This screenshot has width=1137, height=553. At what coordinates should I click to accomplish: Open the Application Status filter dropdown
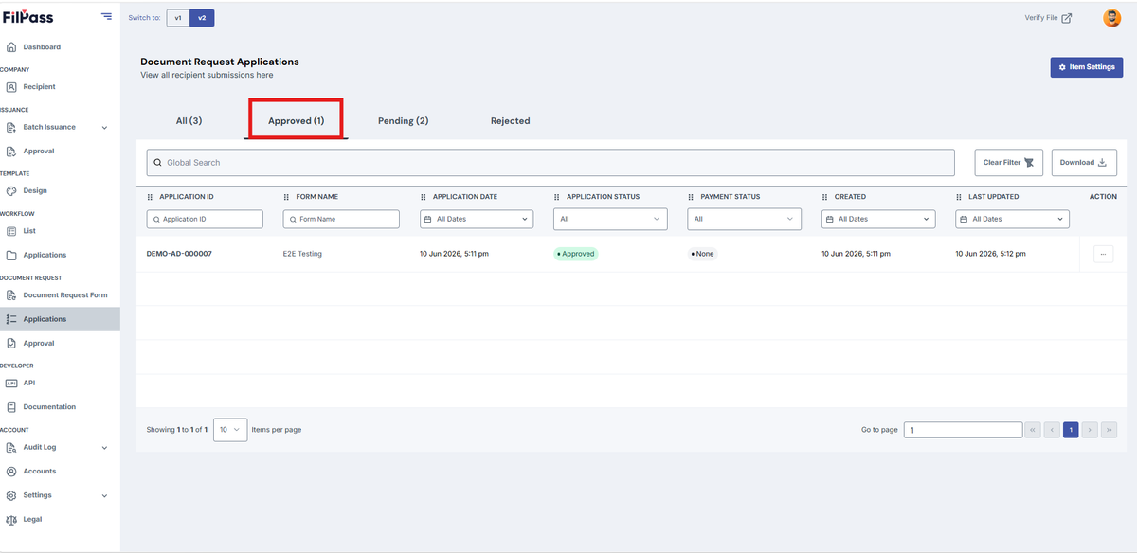click(611, 219)
